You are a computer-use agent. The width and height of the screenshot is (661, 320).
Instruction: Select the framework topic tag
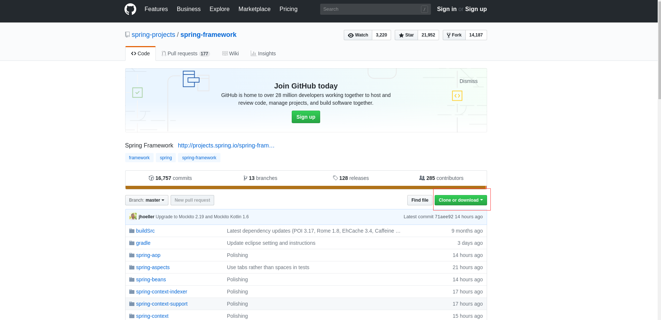pyautogui.click(x=139, y=158)
